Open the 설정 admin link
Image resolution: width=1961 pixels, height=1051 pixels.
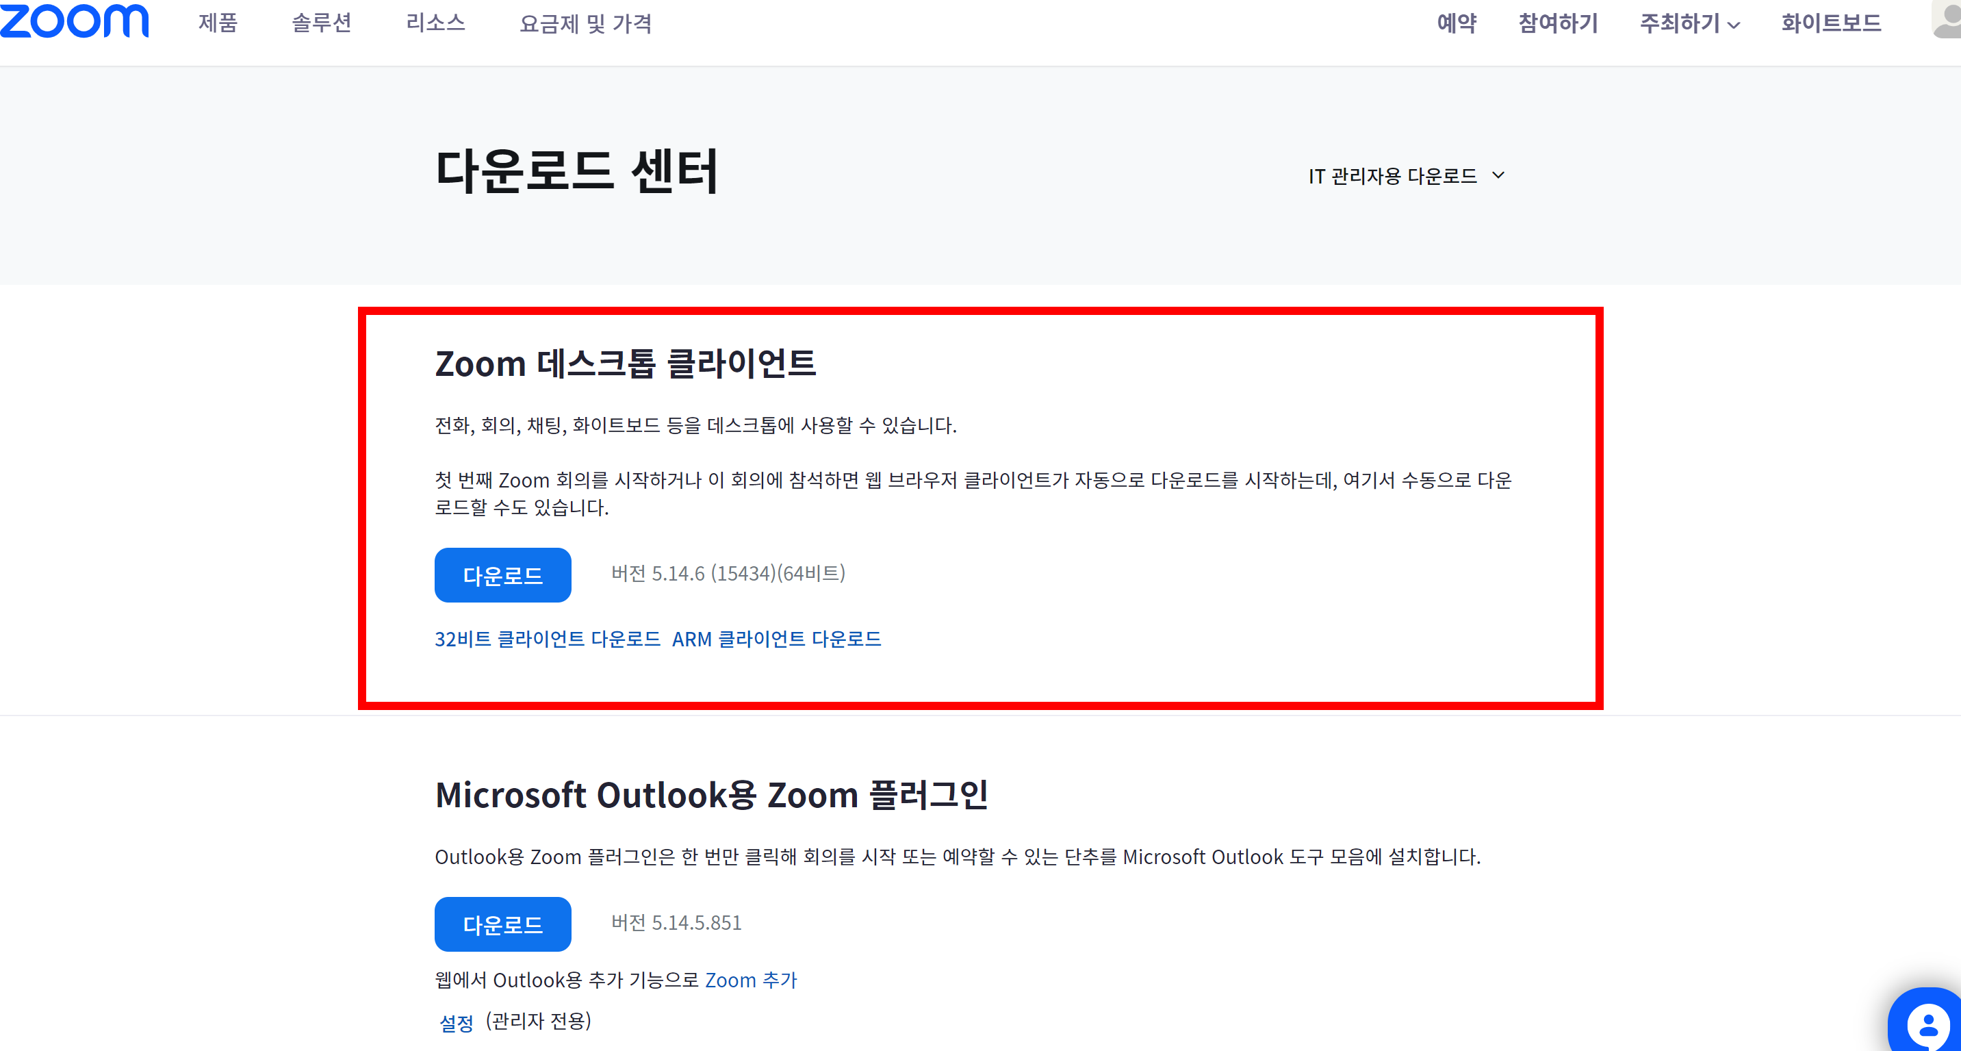click(x=456, y=1023)
